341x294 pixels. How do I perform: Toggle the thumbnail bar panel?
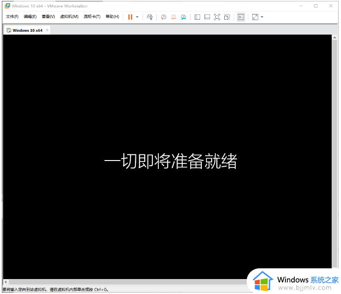[x=207, y=17]
